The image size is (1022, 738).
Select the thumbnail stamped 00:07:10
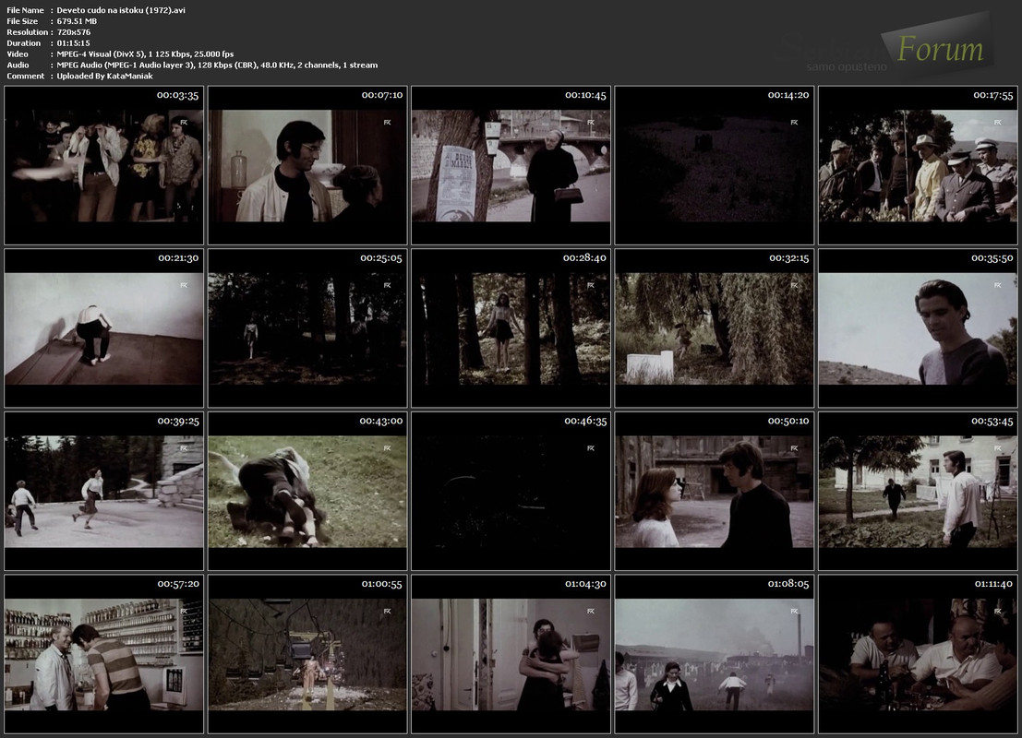point(307,165)
